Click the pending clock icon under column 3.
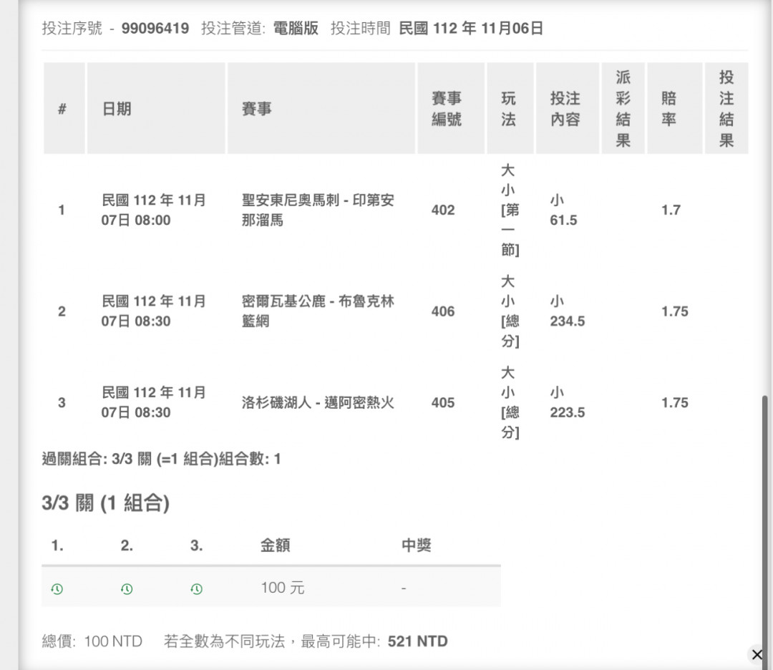 [196, 588]
